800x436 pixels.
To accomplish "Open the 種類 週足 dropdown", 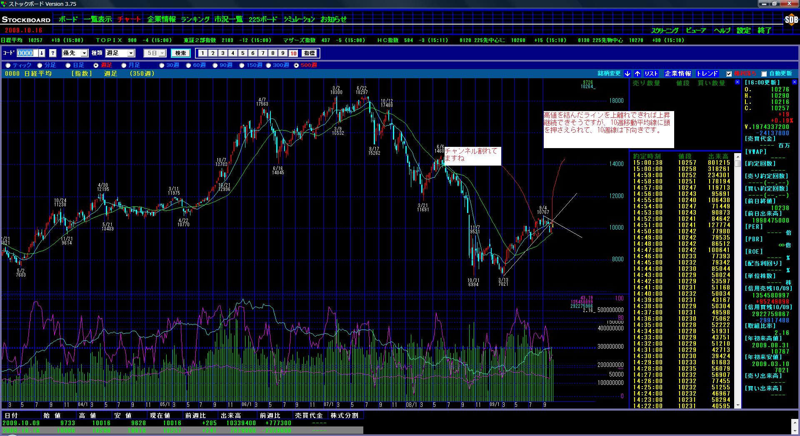I will [x=131, y=53].
